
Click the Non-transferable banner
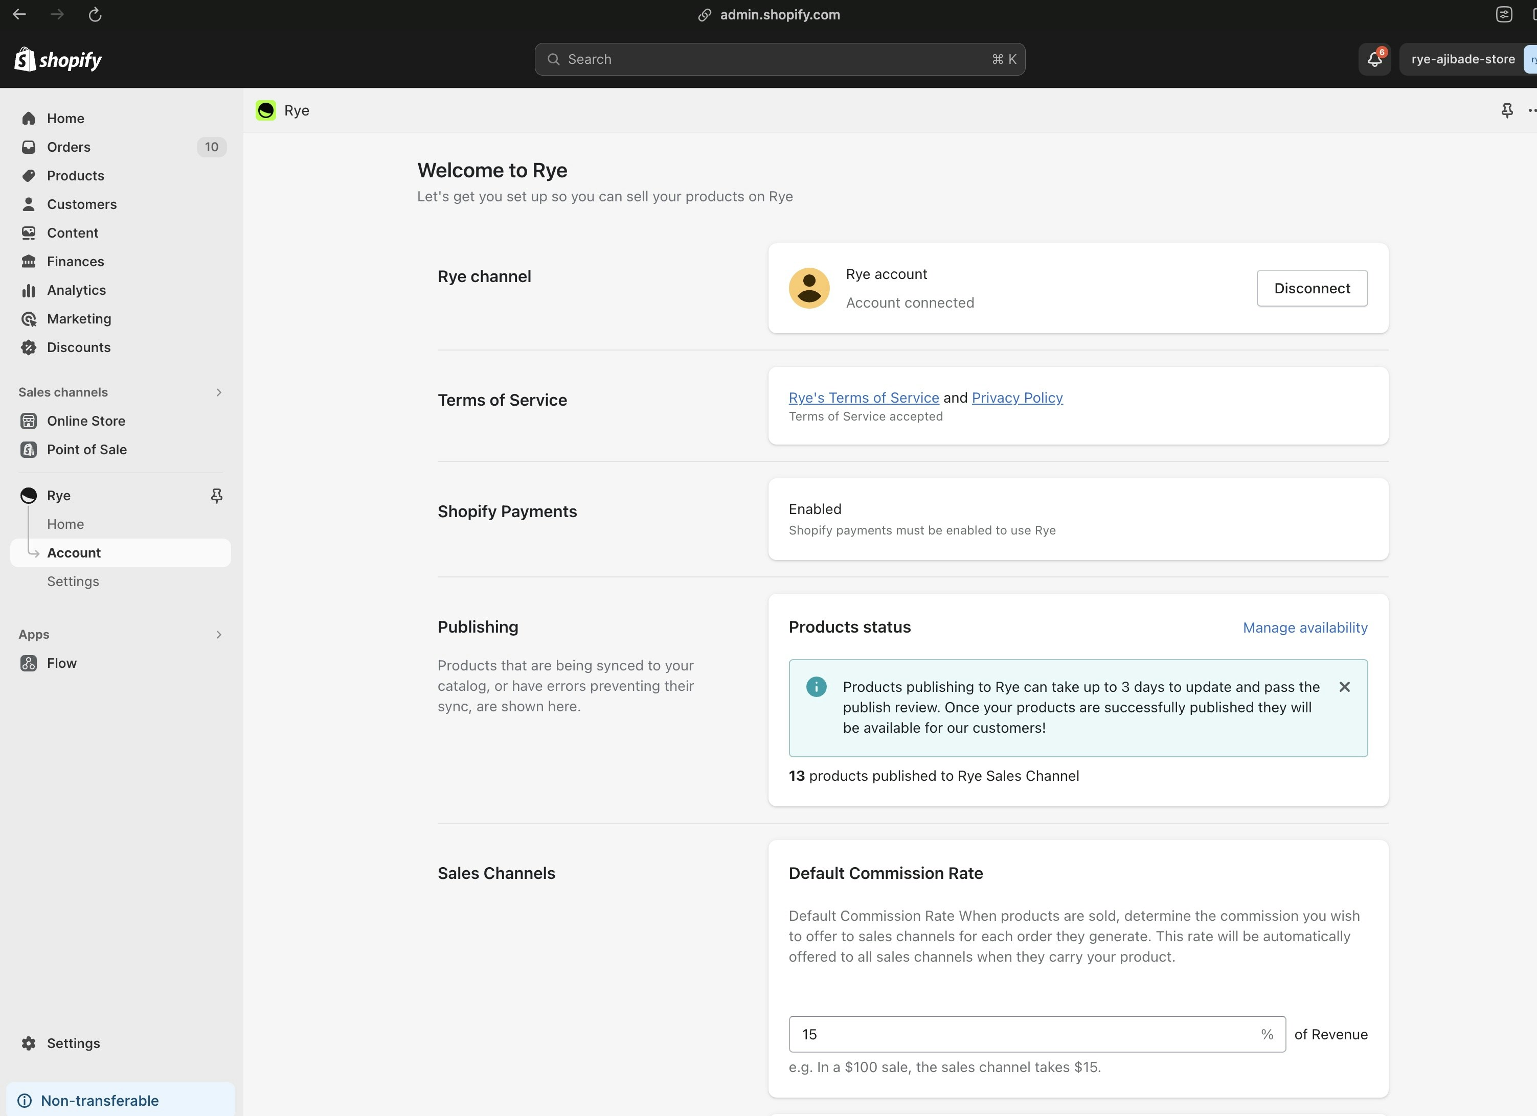coord(121,1100)
